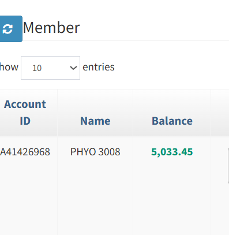Select the value 10 in entries box
This screenshot has height=235, width=229.
[37, 68]
